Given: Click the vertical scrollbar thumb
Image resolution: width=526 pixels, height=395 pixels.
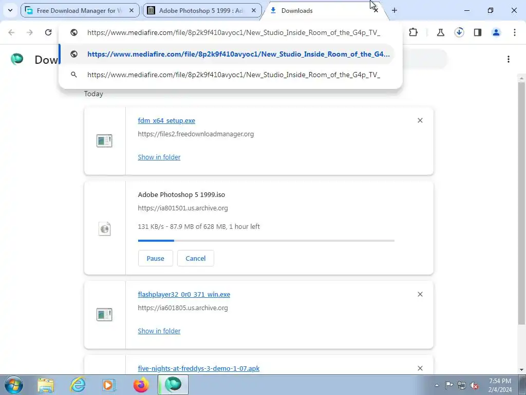Looking at the screenshot, I should coord(521,204).
